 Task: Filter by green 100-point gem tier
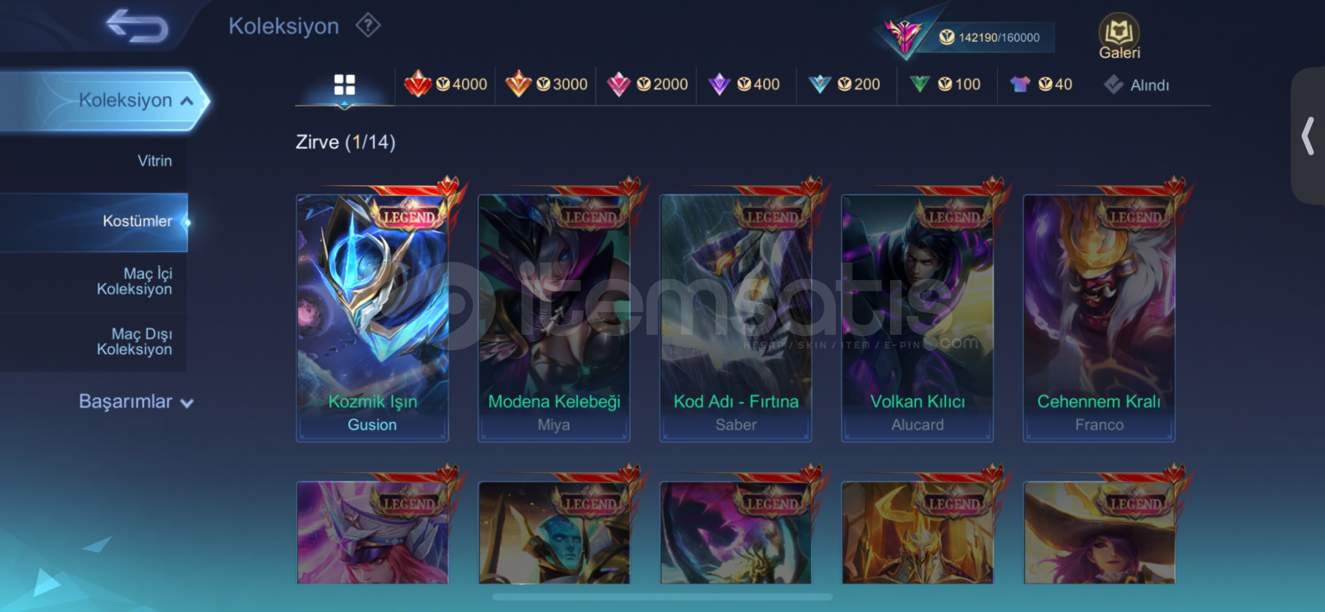(945, 84)
